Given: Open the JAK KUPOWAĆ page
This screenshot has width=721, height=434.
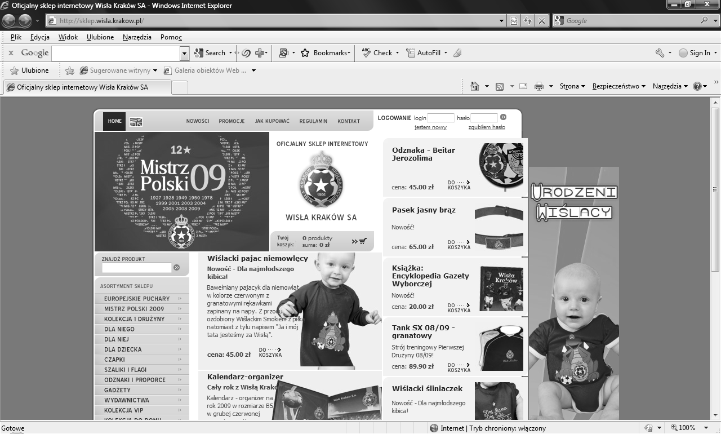Looking at the screenshot, I should pos(272,121).
